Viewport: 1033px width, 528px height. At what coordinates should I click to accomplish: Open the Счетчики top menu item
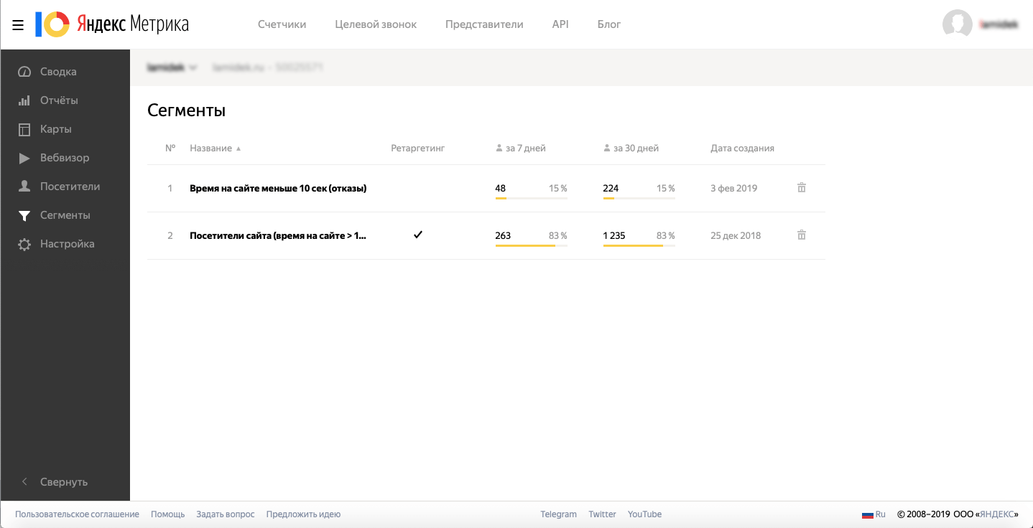point(282,24)
